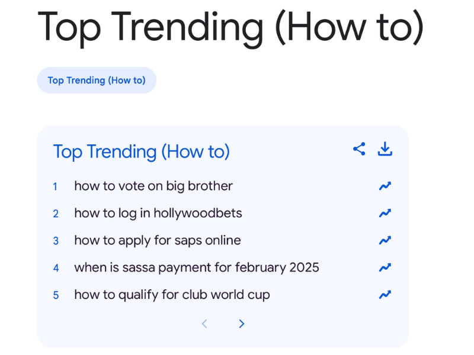Select 'when is sassa payment for february 2025'

pos(196,267)
